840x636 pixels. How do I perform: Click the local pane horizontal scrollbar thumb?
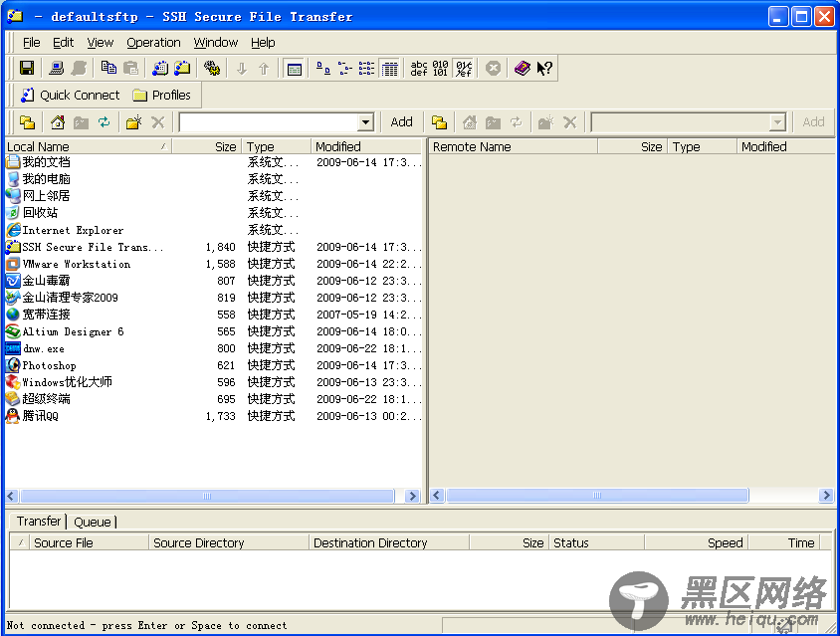click(207, 496)
